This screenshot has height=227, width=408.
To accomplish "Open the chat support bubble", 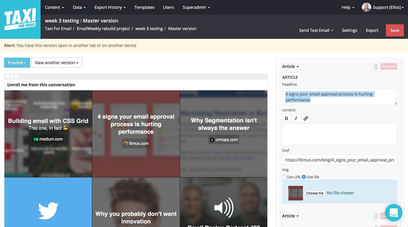I will point(394,212).
